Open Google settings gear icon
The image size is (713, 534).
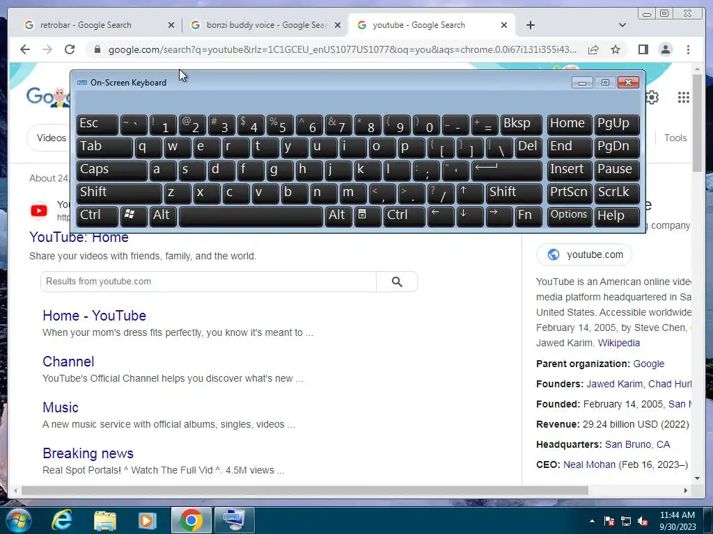(x=652, y=97)
